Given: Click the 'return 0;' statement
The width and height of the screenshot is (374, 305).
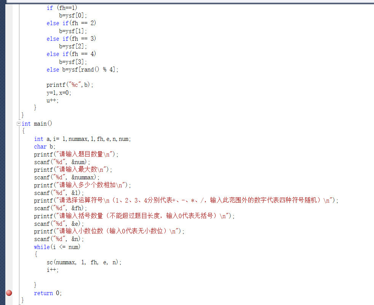Looking at the screenshot, I should tap(48, 293).
